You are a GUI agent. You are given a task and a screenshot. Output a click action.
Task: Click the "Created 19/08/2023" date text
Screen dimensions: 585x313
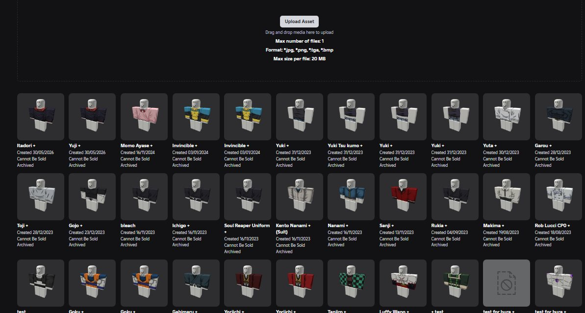(x=501, y=233)
